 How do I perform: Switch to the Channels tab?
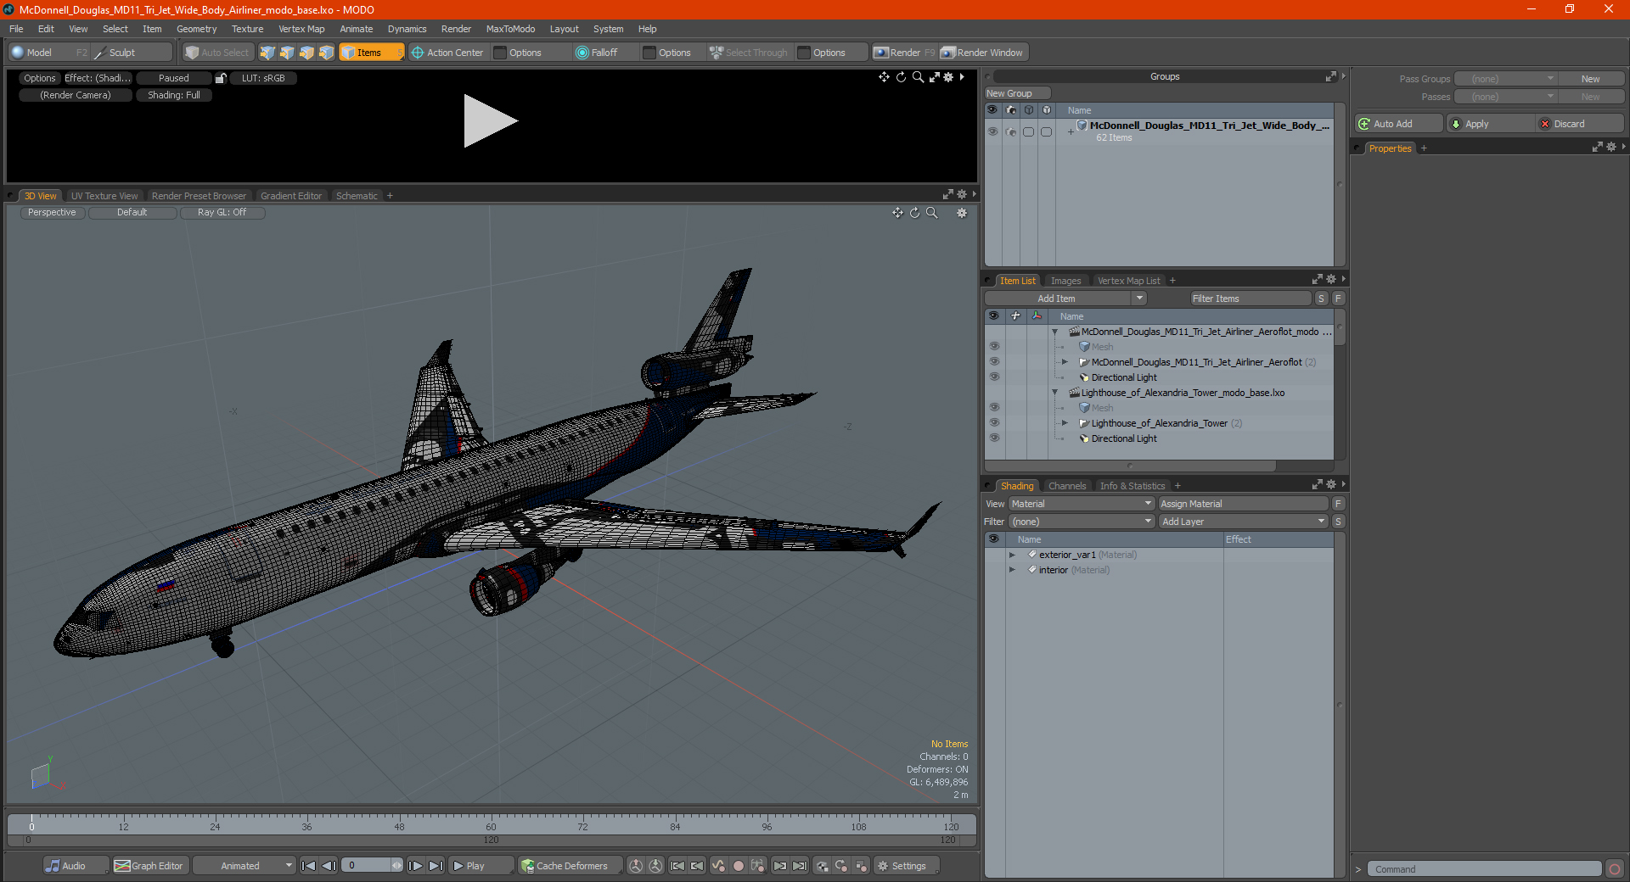[x=1066, y=486]
